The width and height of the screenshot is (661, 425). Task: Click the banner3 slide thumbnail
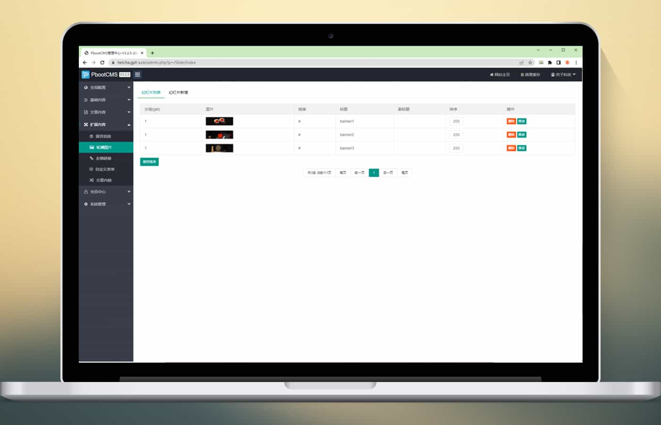pos(220,148)
